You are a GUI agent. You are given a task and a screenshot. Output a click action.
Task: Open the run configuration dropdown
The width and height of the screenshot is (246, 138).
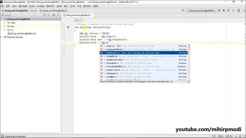tap(201, 10)
